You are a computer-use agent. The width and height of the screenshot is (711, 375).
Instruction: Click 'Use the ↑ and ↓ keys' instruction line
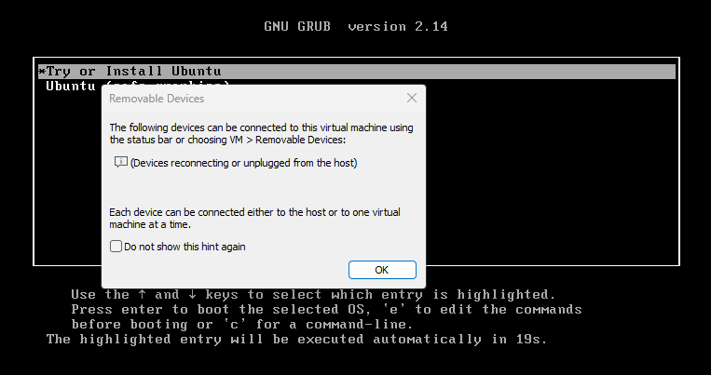point(313,295)
